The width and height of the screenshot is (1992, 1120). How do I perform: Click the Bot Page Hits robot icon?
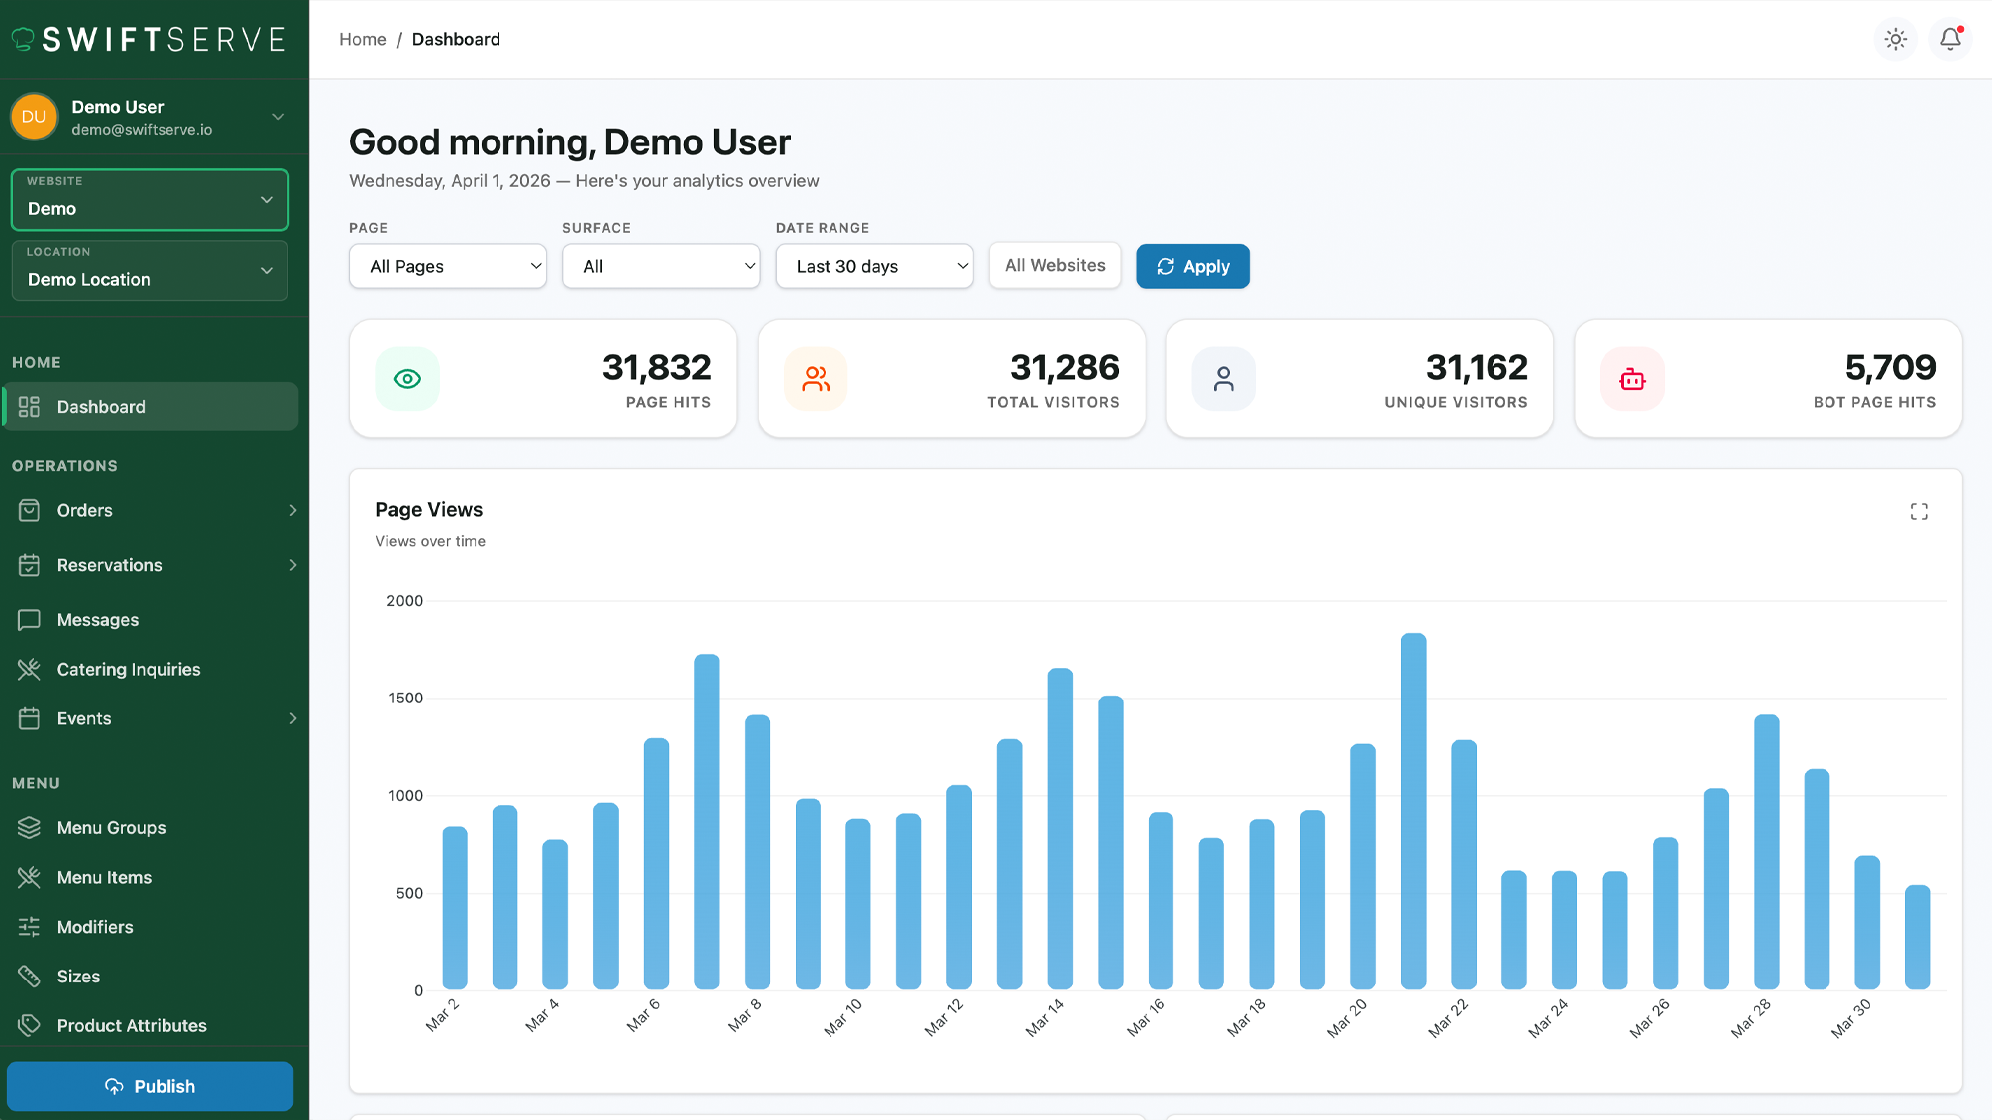1632,379
